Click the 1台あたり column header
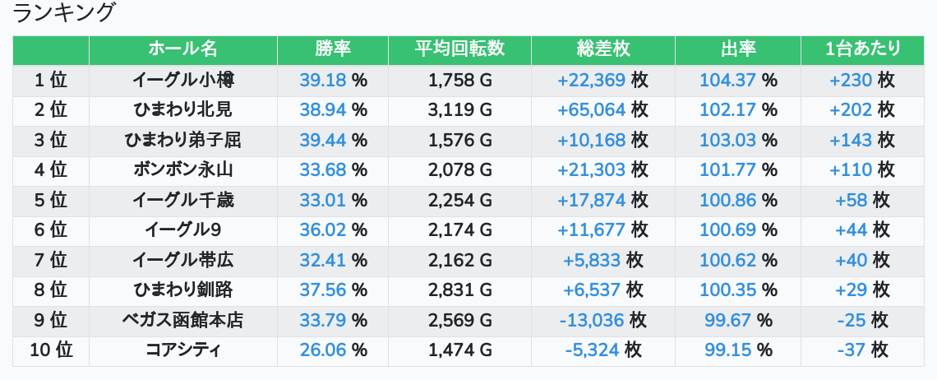The image size is (937, 380). (862, 49)
